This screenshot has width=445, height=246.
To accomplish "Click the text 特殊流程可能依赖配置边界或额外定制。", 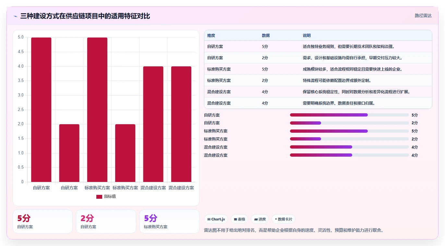I will coord(337,81).
